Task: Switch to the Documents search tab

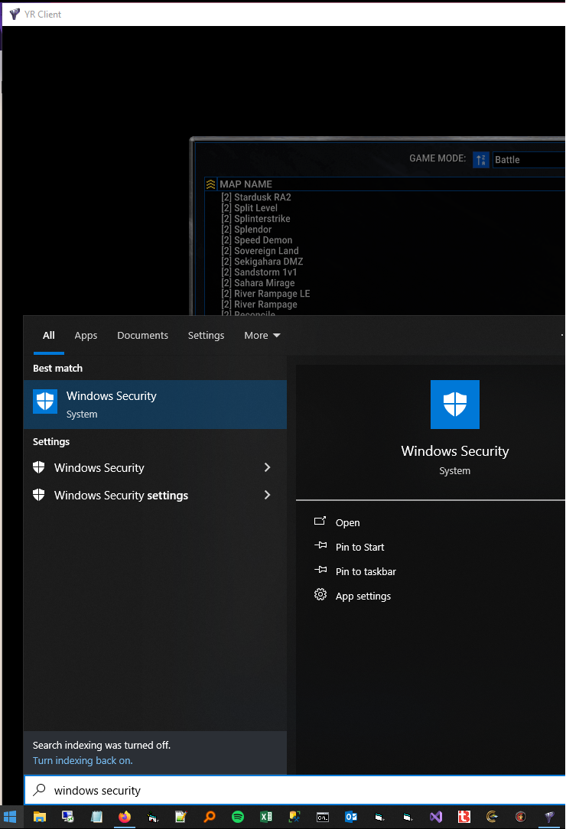Action: 143,335
